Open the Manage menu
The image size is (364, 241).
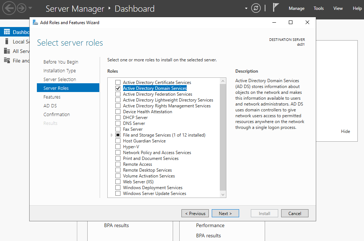point(296,8)
